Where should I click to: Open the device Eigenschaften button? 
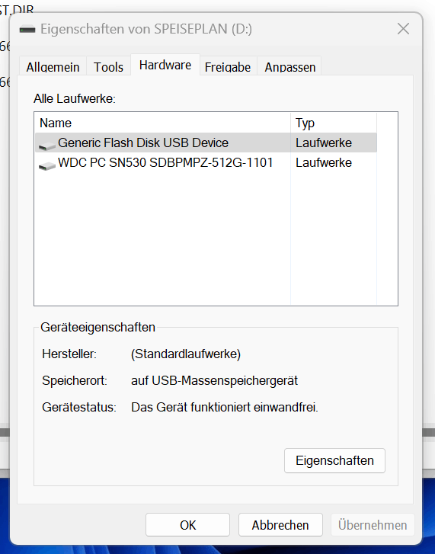click(334, 460)
